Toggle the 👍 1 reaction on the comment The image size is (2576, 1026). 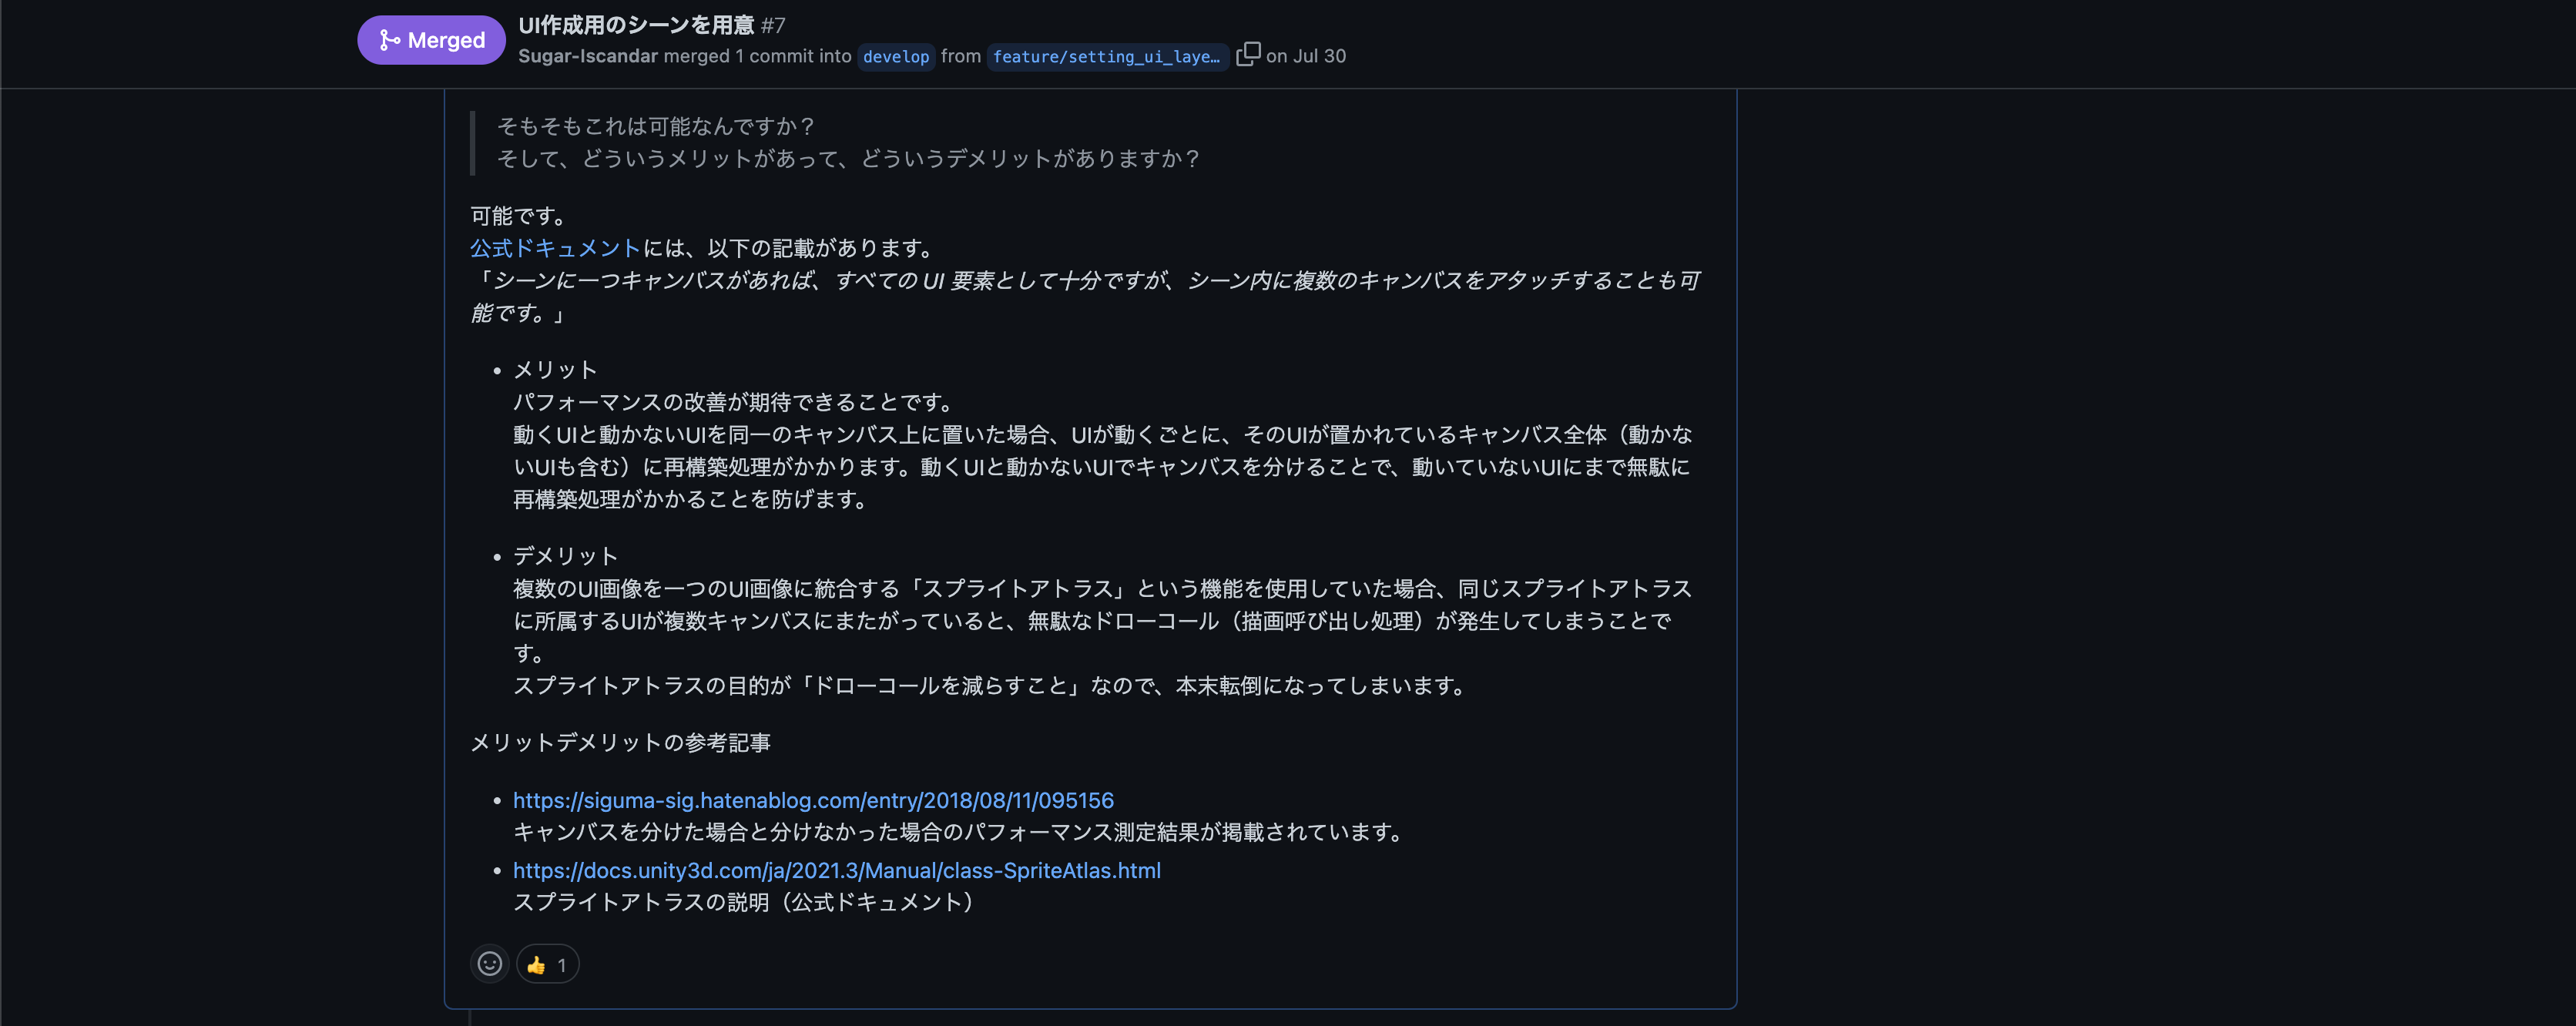tap(546, 964)
